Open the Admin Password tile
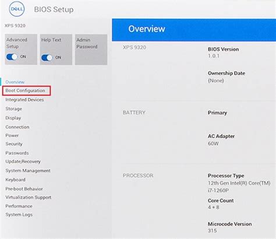The width and height of the screenshot is (276, 239). [x=91, y=50]
